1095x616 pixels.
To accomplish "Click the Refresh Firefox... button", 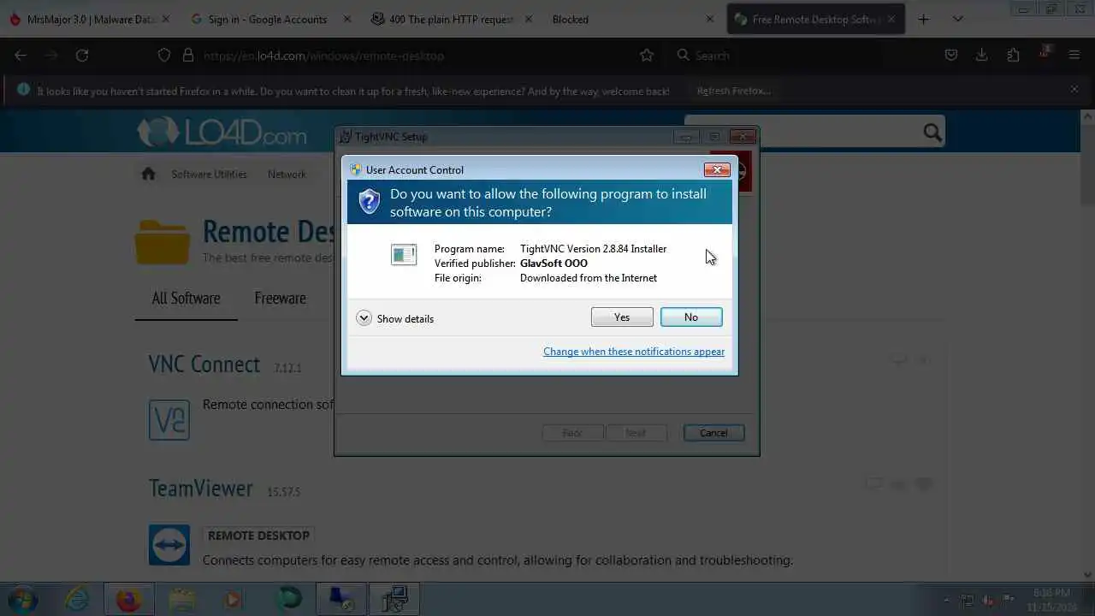I will tap(733, 90).
